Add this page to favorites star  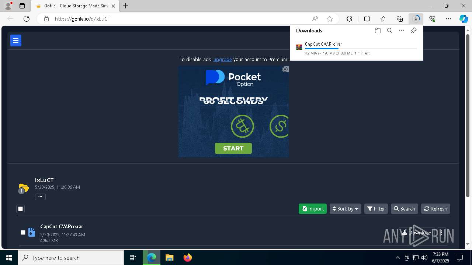click(x=330, y=19)
